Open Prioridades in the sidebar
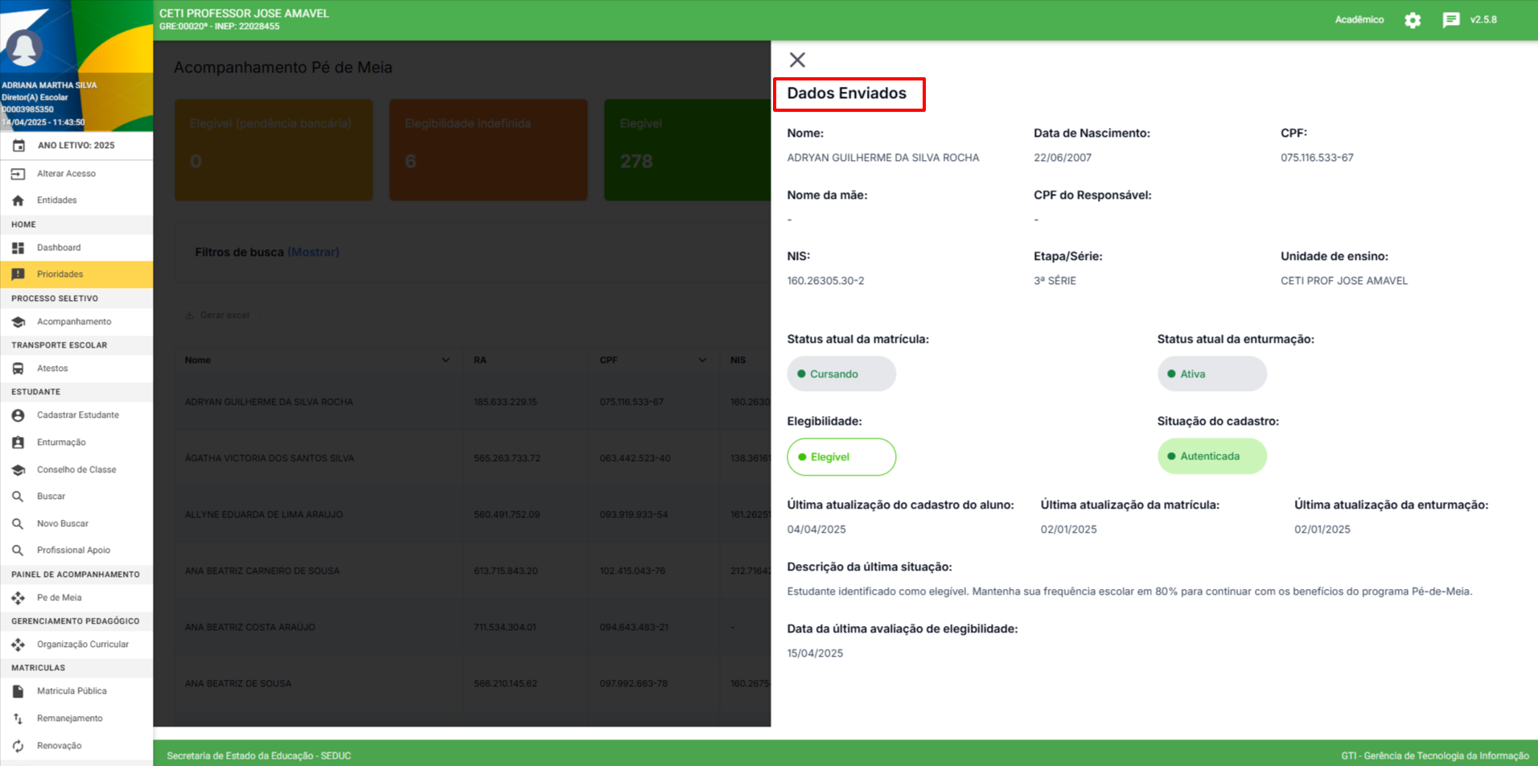Screen dimensions: 1538x766 point(60,274)
